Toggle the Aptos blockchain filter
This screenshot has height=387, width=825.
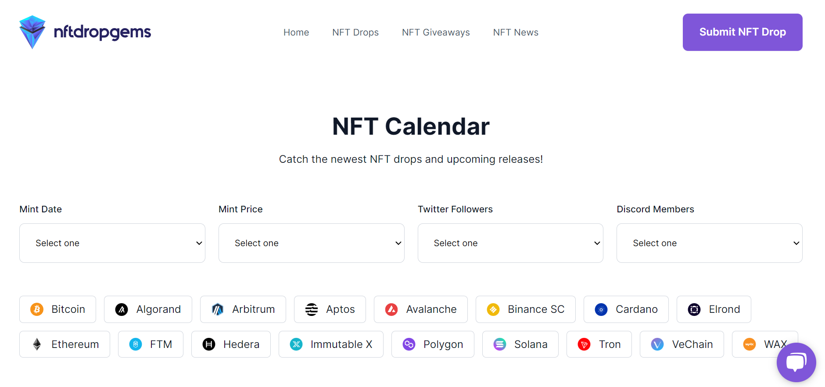pyautogui.click(x=312, y=309)
